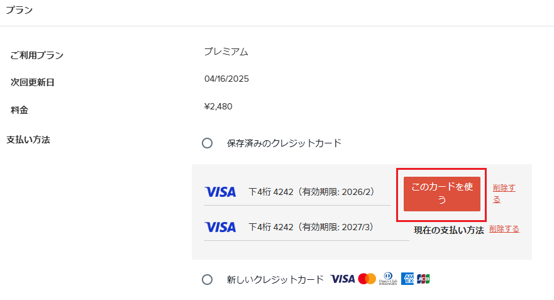554x300 pixels.
Task: Click the プレミアム plan name
Action: point(226,52)
